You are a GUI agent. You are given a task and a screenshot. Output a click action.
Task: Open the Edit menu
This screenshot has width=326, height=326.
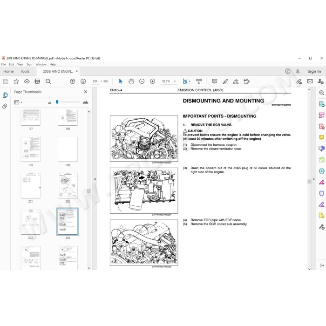11,64
